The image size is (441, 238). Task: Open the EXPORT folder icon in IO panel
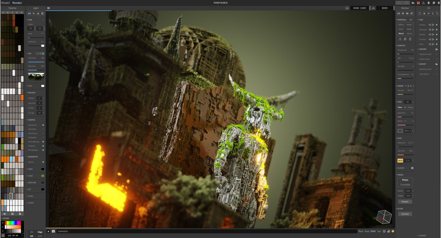437,64
